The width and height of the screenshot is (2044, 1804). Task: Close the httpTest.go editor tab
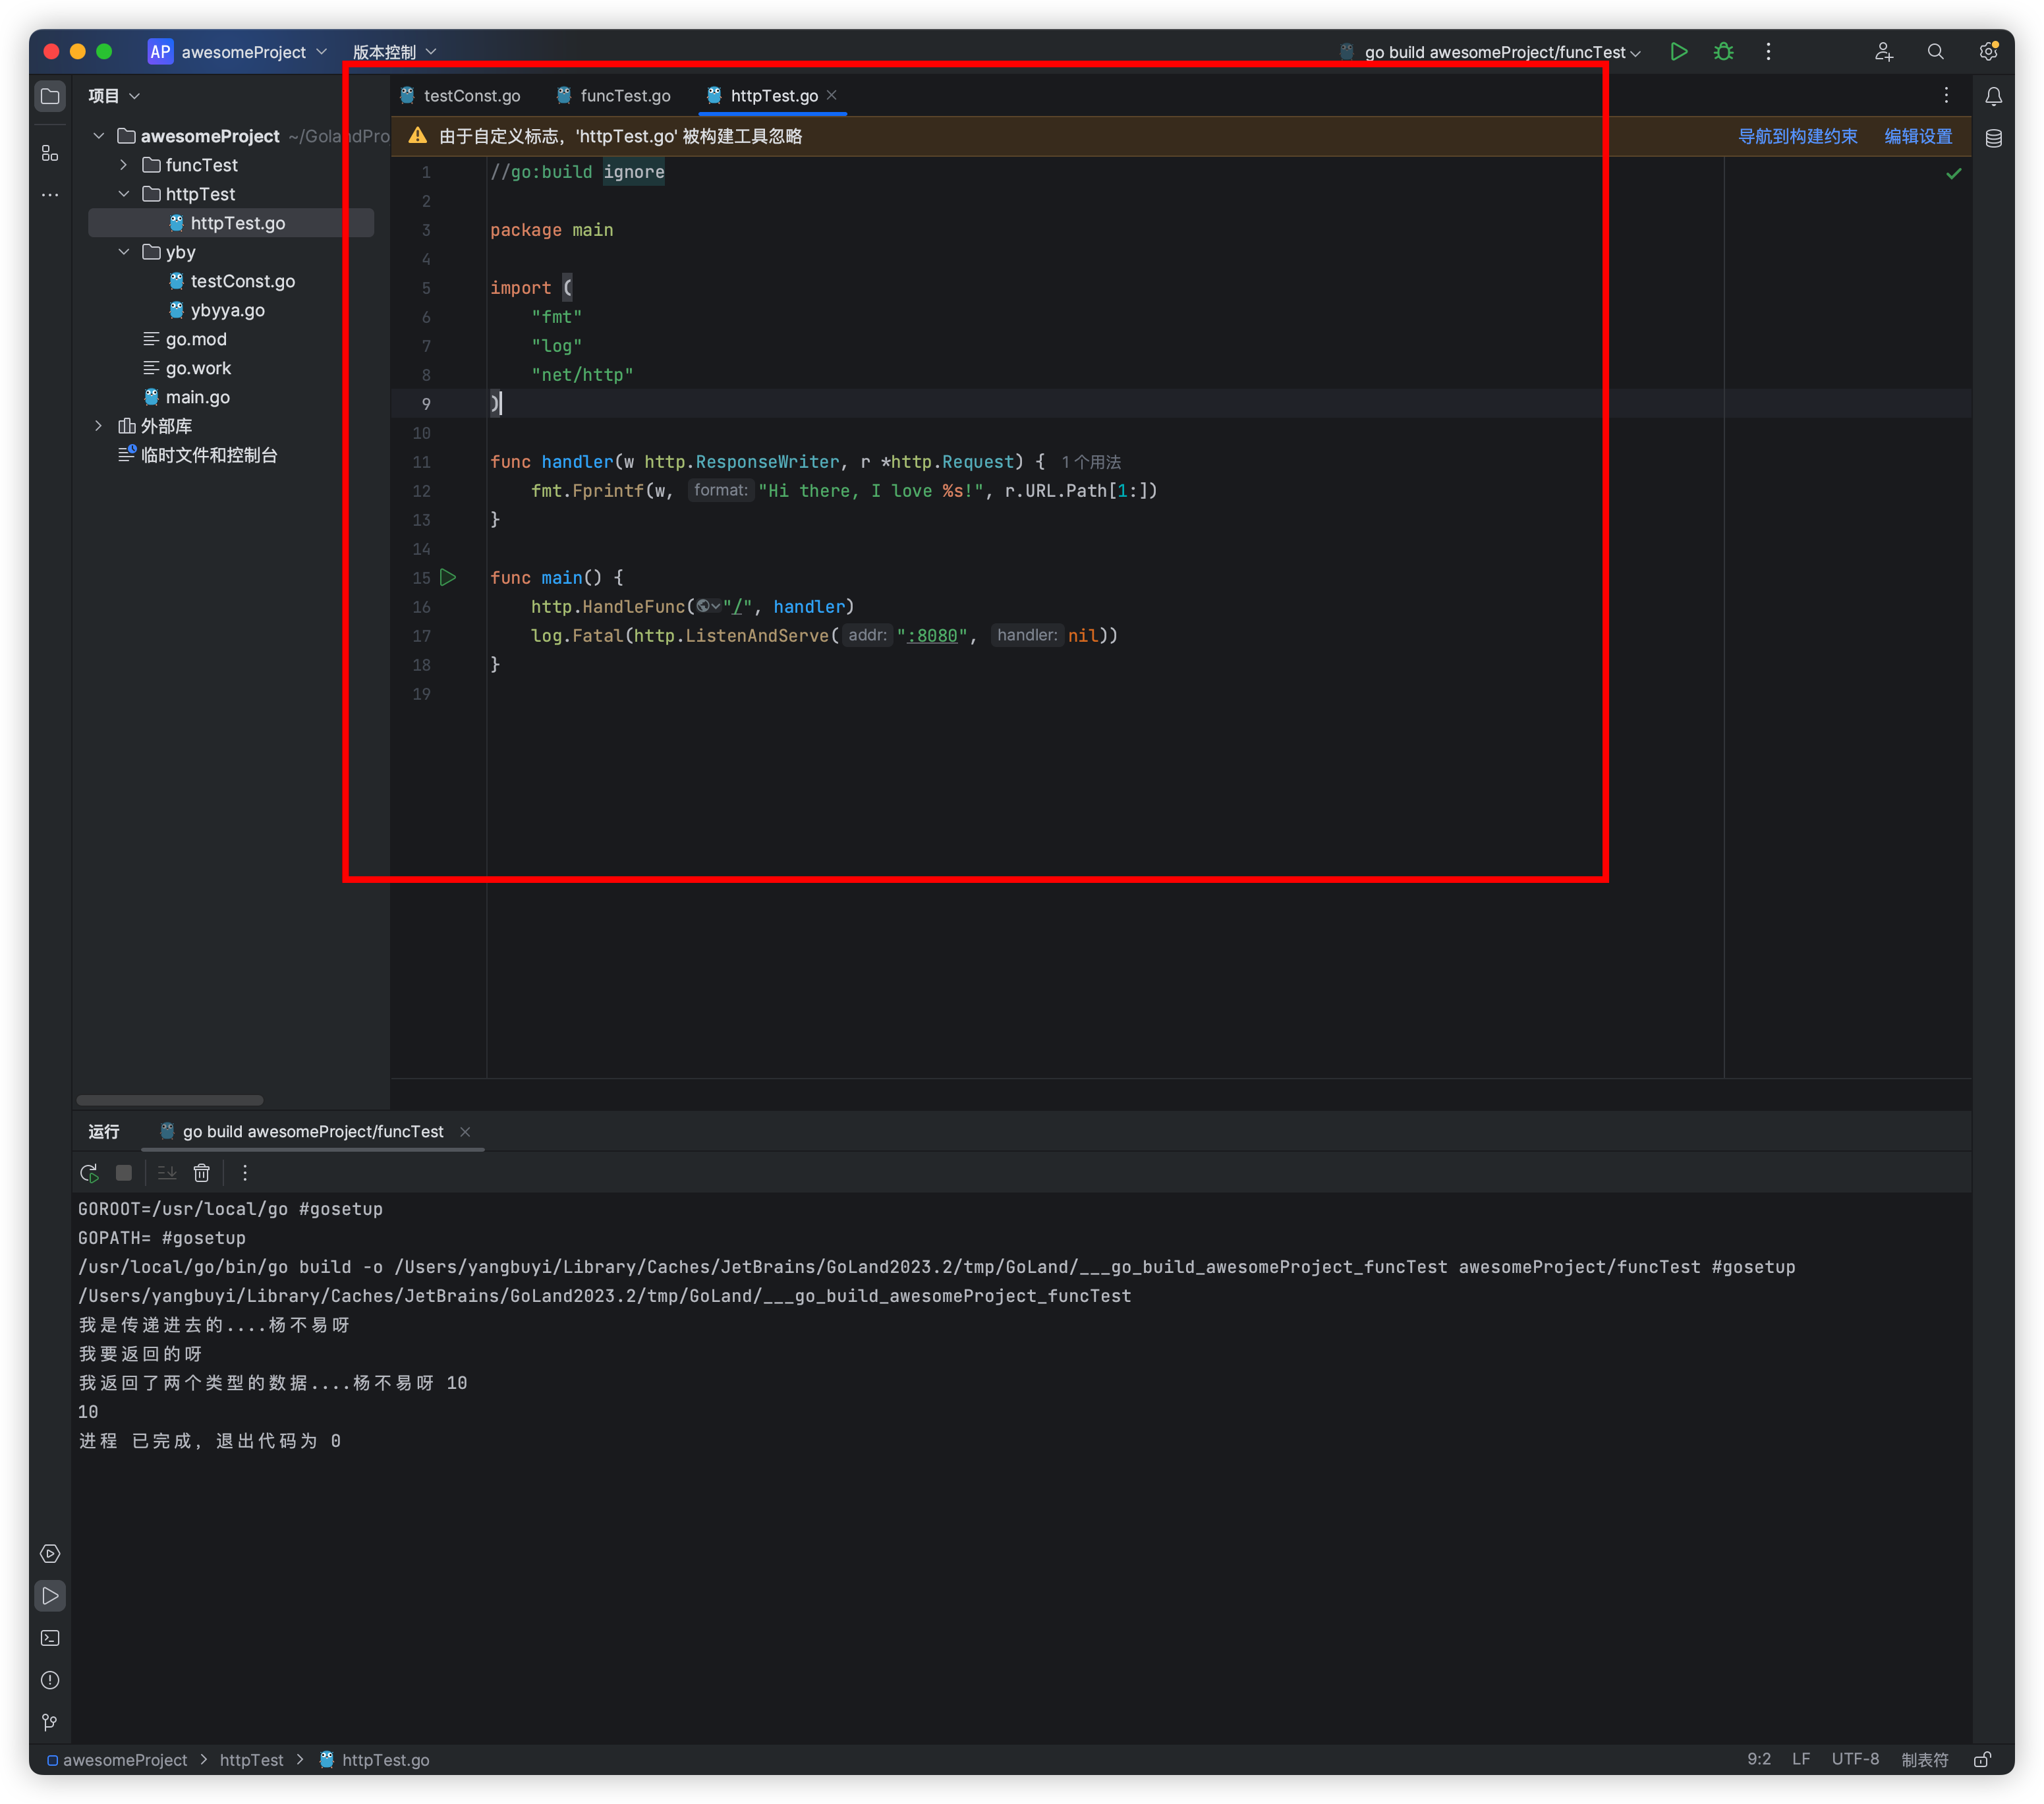(832, 95)
